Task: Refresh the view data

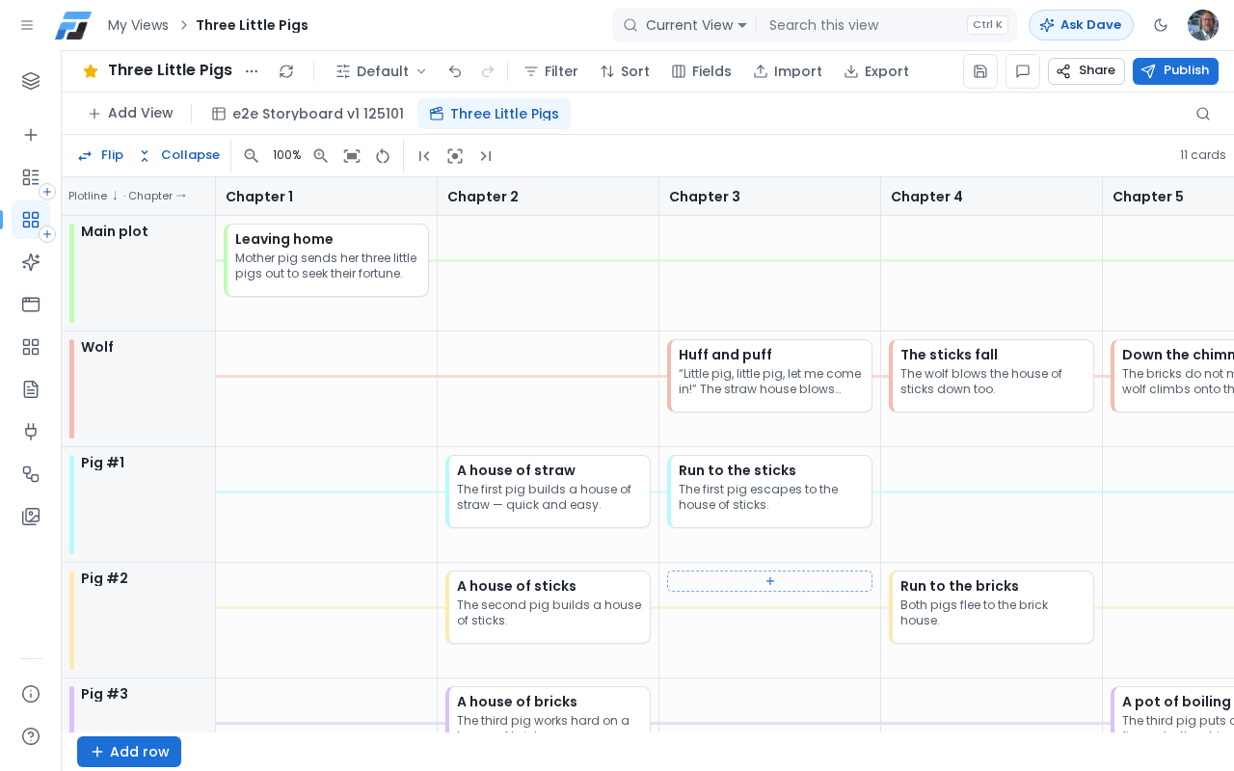Action: pos(286,71)
